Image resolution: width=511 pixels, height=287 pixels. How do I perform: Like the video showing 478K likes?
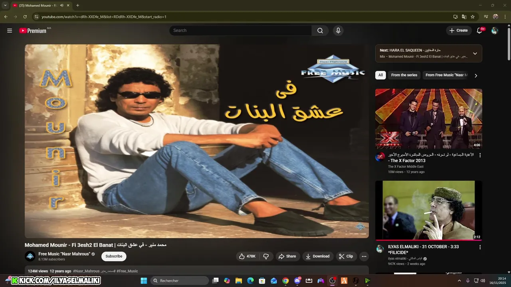(x=248, y=256)
